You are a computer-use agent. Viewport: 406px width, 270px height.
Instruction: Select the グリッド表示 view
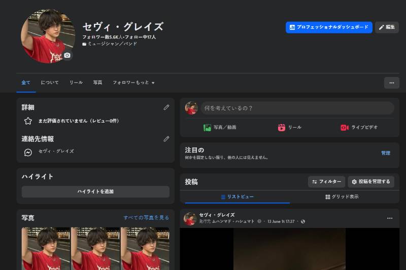[342, 197]
